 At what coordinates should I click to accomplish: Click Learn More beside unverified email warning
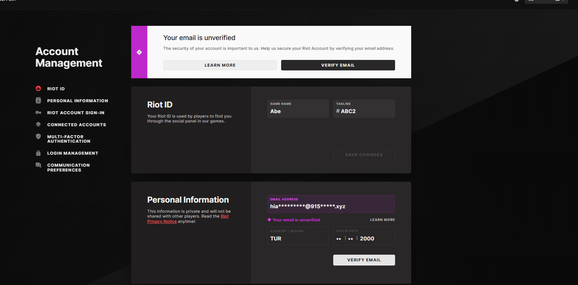pos(382,220)
